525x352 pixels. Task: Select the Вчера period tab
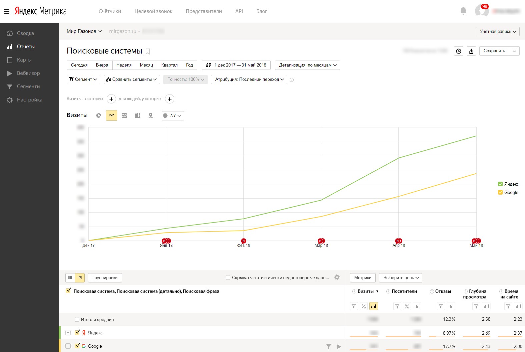(x=102, y=65)
